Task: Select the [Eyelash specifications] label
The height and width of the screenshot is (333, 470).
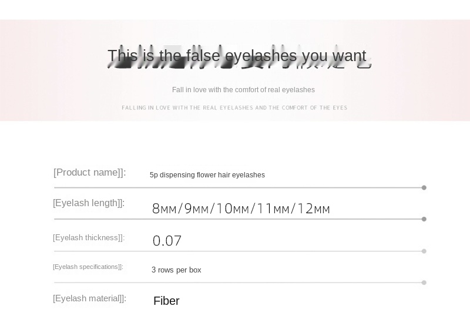Action: [88, 267]
